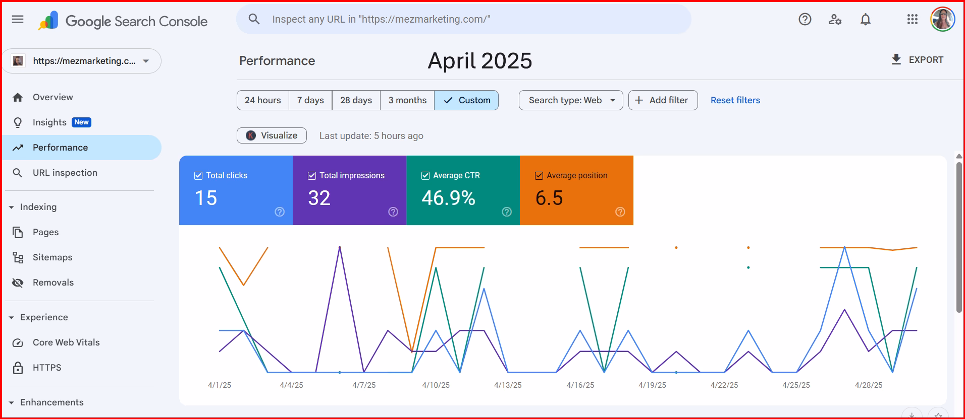
Task: Open the Sitemaps menu item
Action: coord(82,257)
